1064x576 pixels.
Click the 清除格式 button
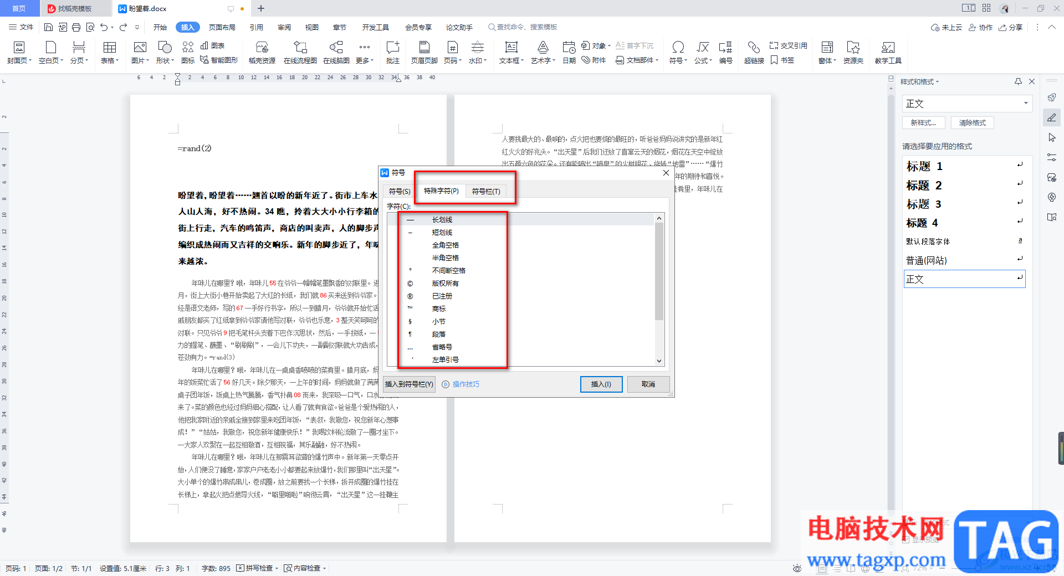(x=973, y=123)
